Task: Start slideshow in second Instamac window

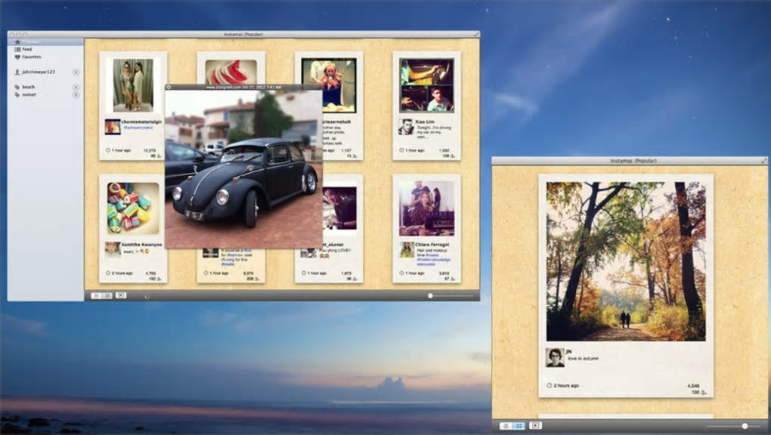Action: [x=535, y=426]
